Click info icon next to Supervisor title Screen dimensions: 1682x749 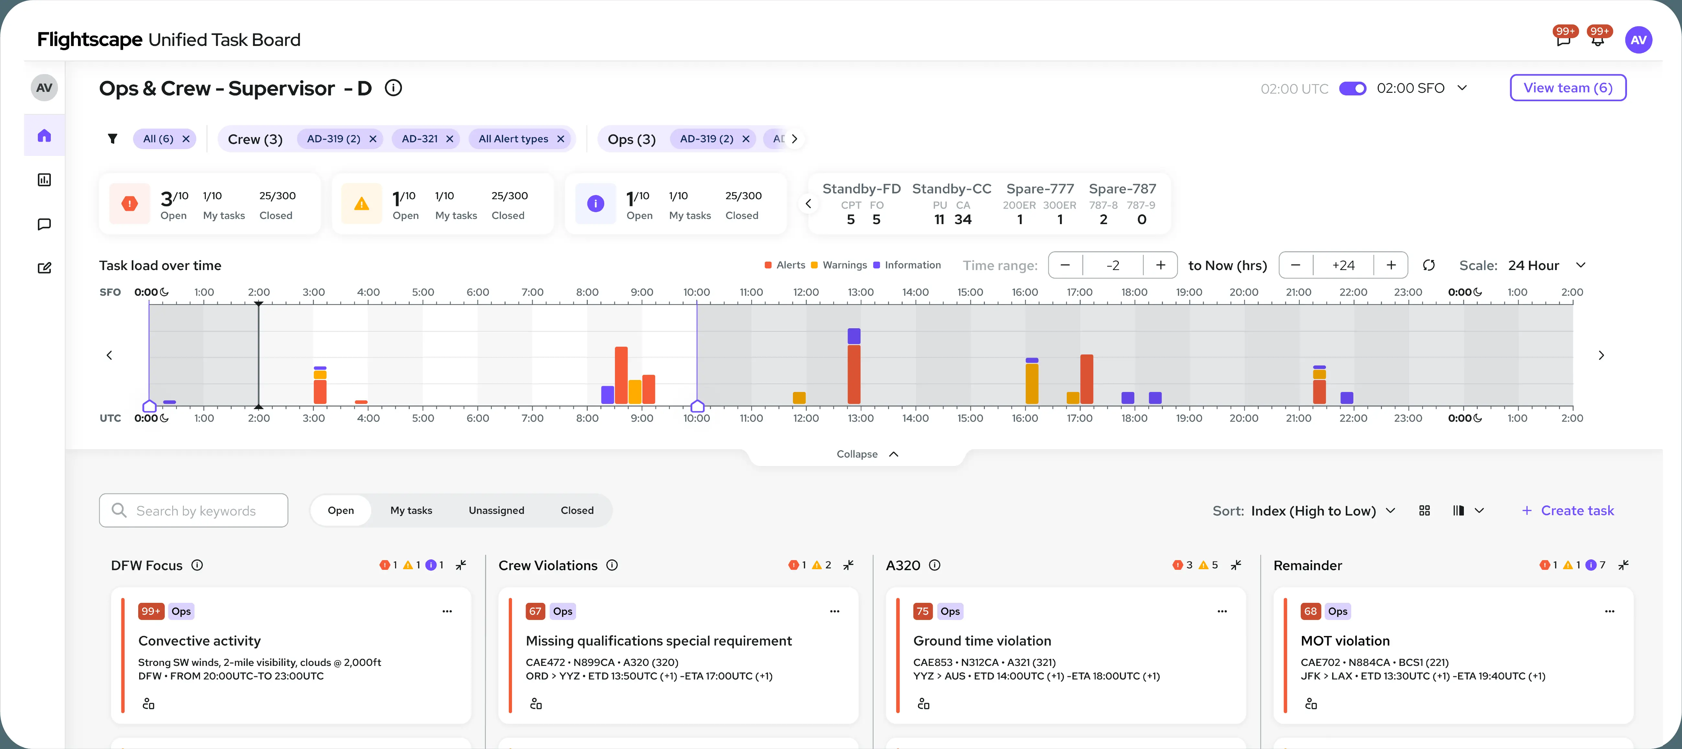pos(393,88)
